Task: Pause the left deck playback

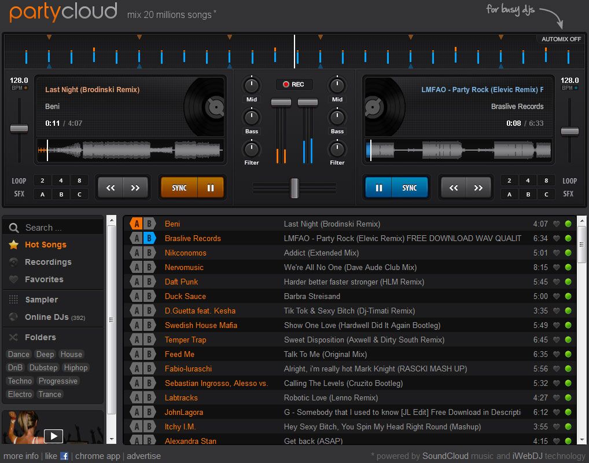Action: point(211,188)
